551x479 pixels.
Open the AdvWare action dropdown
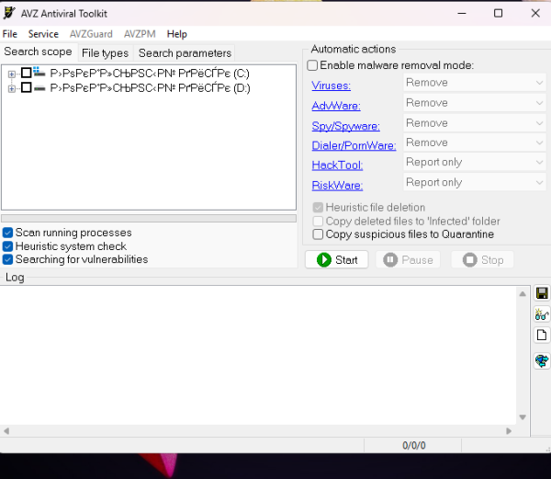point(475,103)
